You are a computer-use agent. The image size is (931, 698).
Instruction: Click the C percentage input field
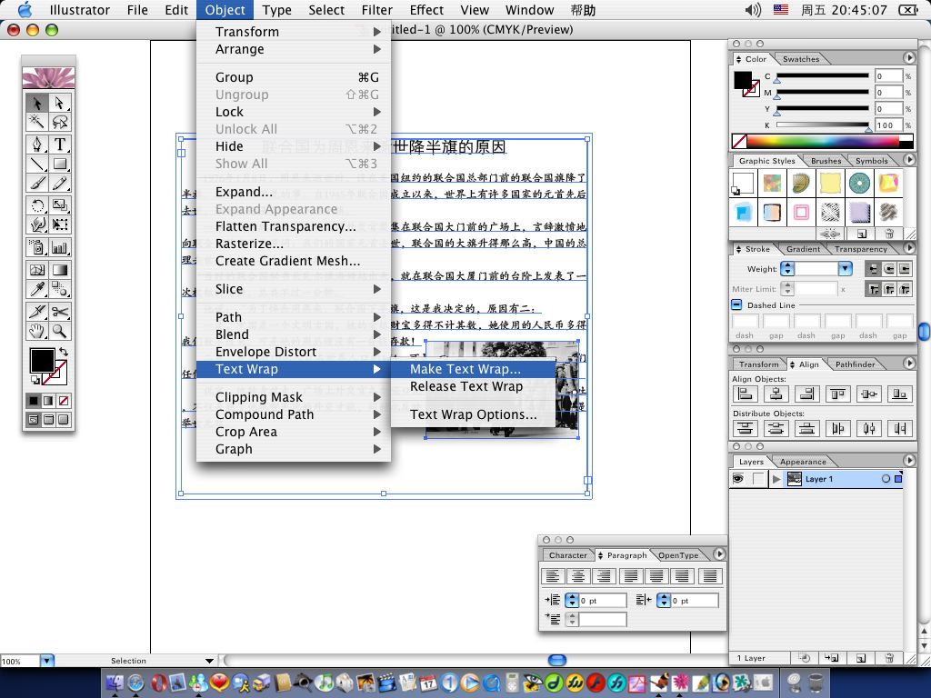[888, 76]
